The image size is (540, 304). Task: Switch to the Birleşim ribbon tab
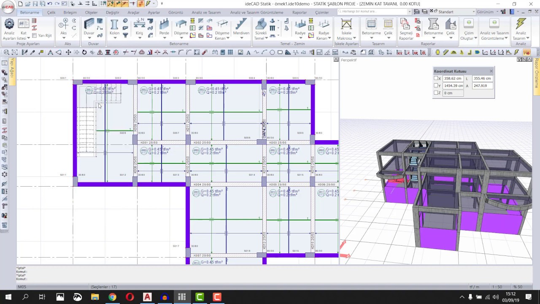click(x=70, y=12)
